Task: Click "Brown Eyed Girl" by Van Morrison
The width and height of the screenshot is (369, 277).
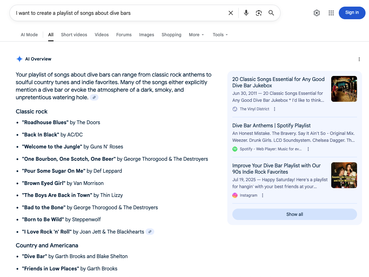Action: 63,183
